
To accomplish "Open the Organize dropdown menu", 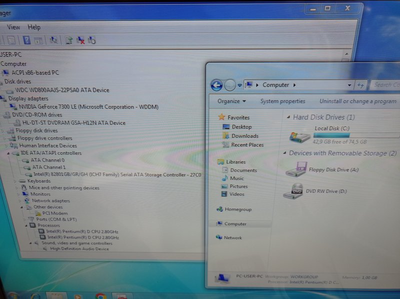I will click(231, 101).
